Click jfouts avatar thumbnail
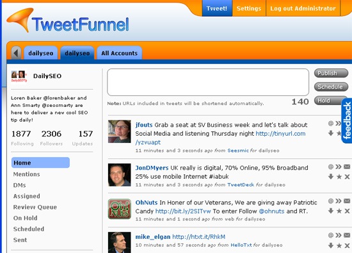The image size is (352, 253). pos(120,131)
